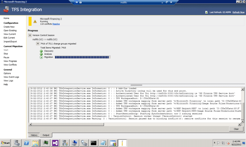Screen dimensions: 246x147
Task: Click the splitter grip above the log
Action: pos(136,85)
